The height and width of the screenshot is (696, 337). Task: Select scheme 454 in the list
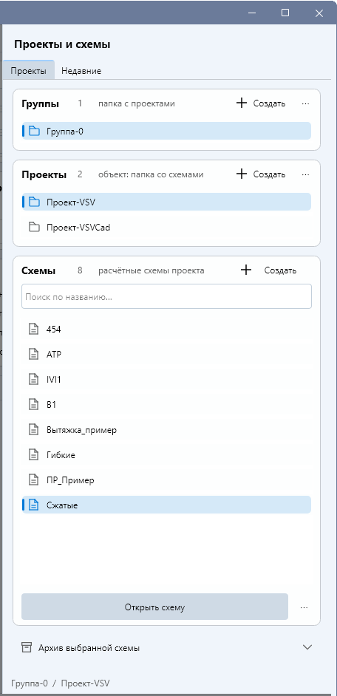166,329
